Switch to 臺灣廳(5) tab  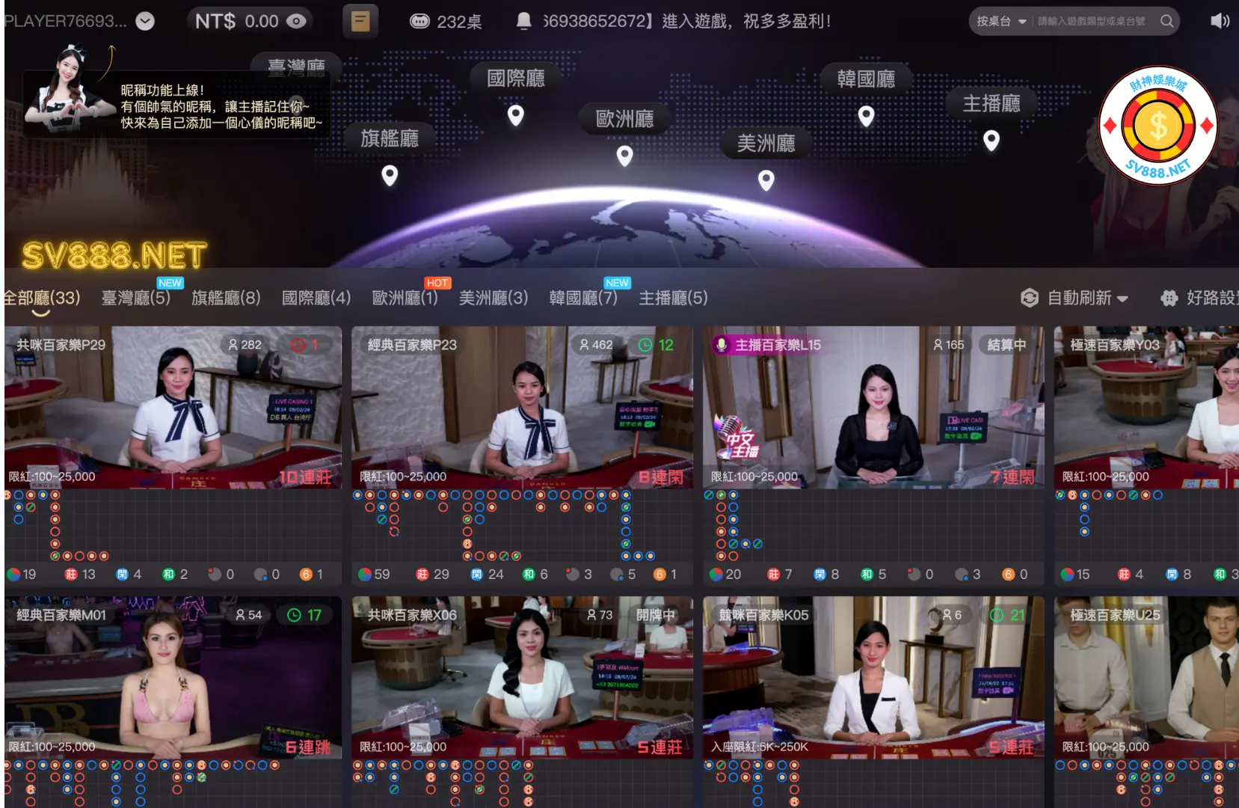136,298
